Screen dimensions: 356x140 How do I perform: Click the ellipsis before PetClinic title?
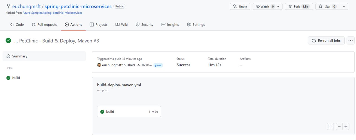(16, 41)
